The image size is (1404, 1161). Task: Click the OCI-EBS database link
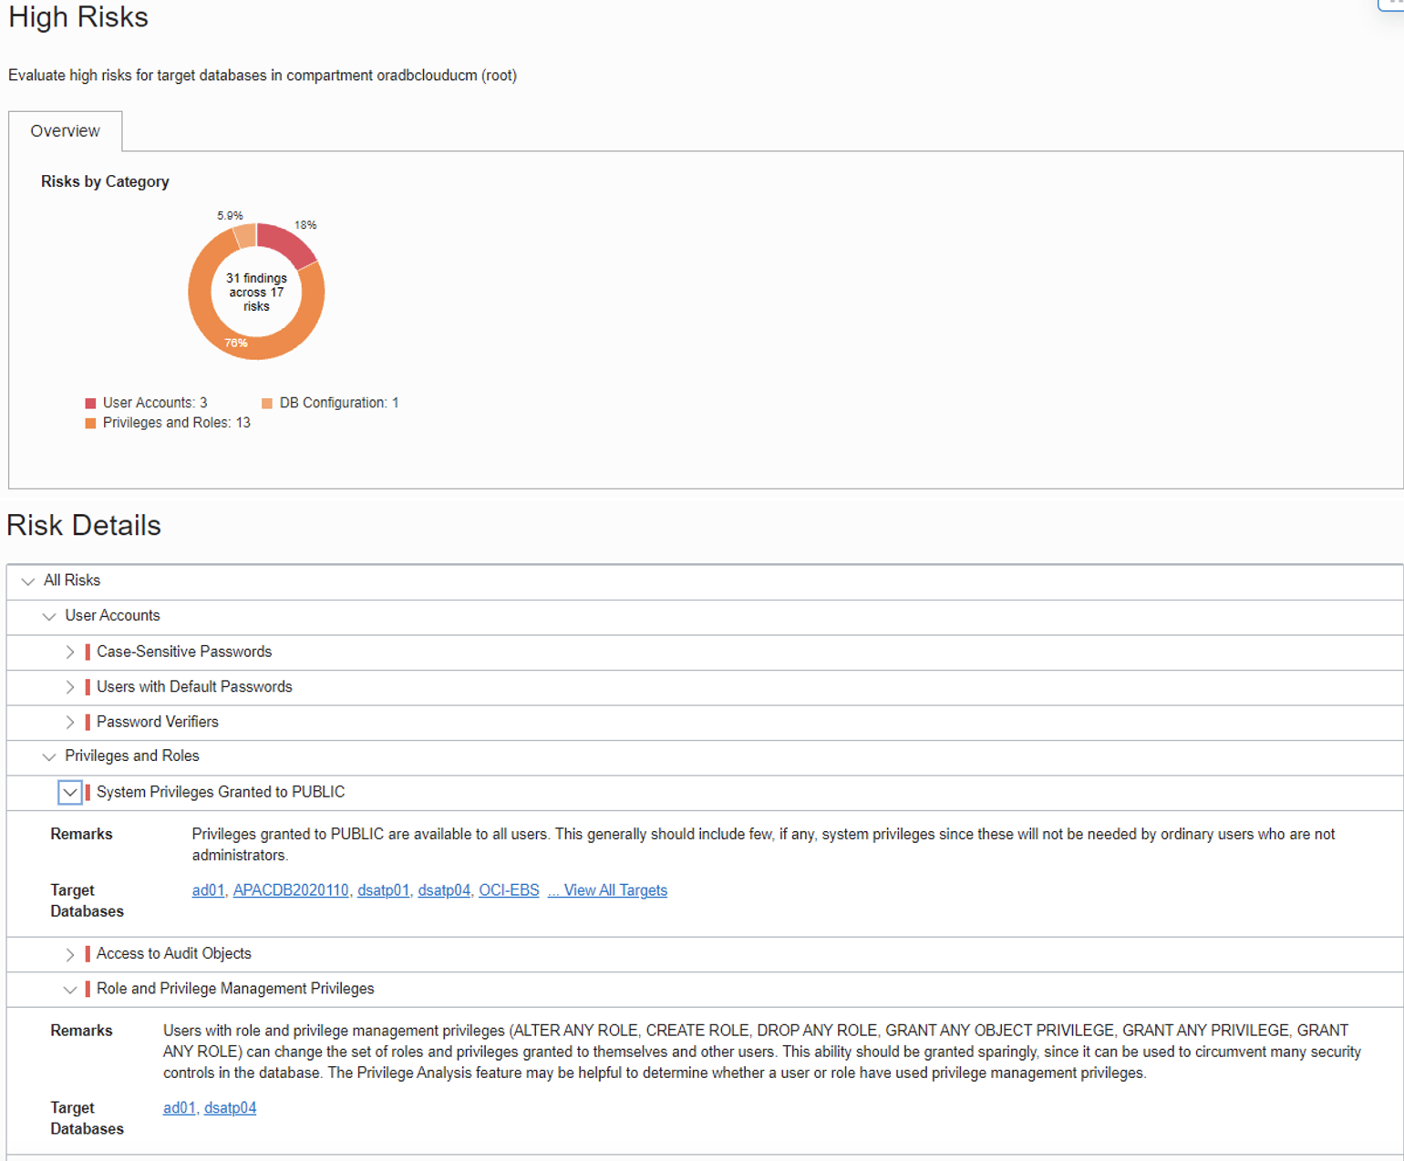(x=509, y=890)
